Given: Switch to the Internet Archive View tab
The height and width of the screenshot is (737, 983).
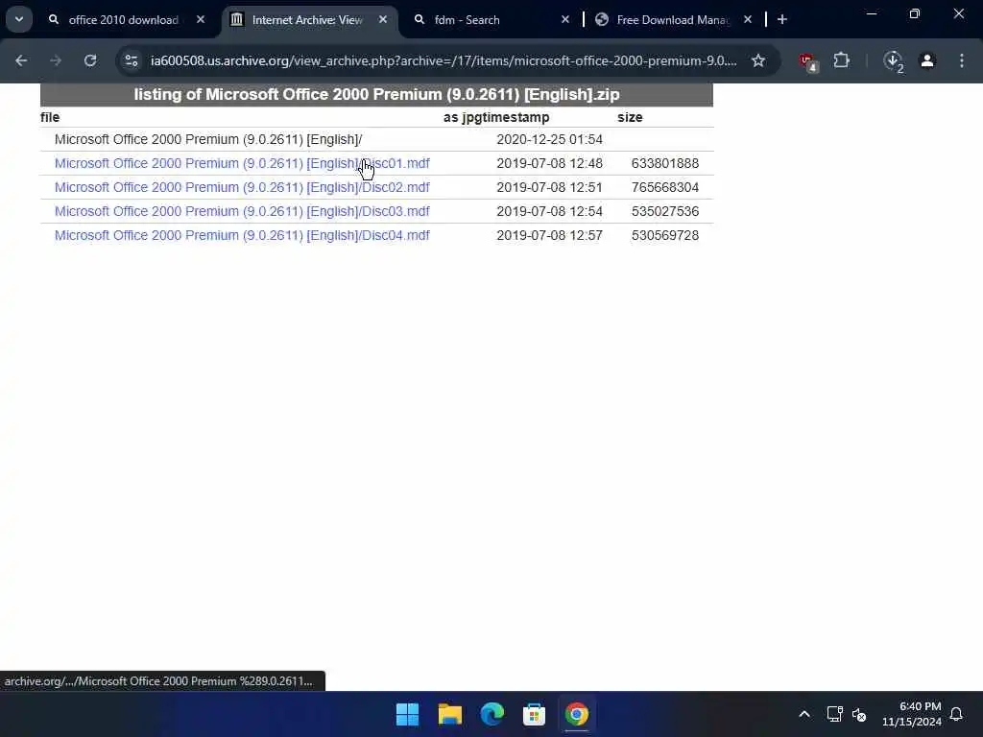Looking at the screenshot, I should pos(307,20).
